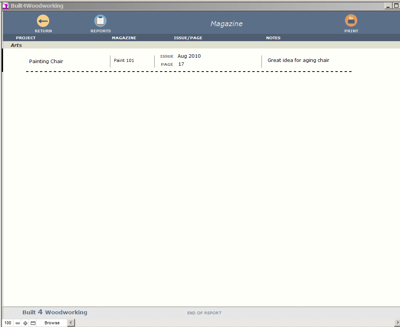Click the MAGAZINE column header
Screen dimensions: 400x327
pyautogui.click(x=124, y=38)
